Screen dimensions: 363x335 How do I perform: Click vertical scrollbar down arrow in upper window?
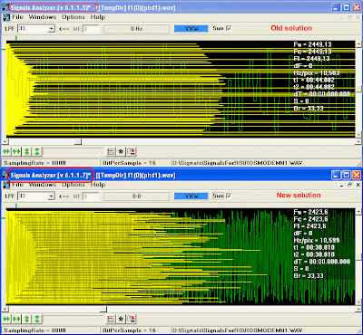click(x=358, y=135)
